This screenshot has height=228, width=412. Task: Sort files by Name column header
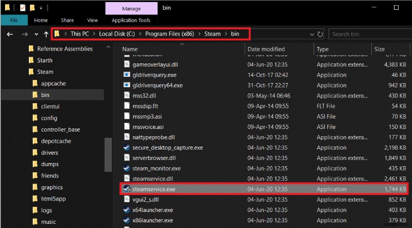130,49
